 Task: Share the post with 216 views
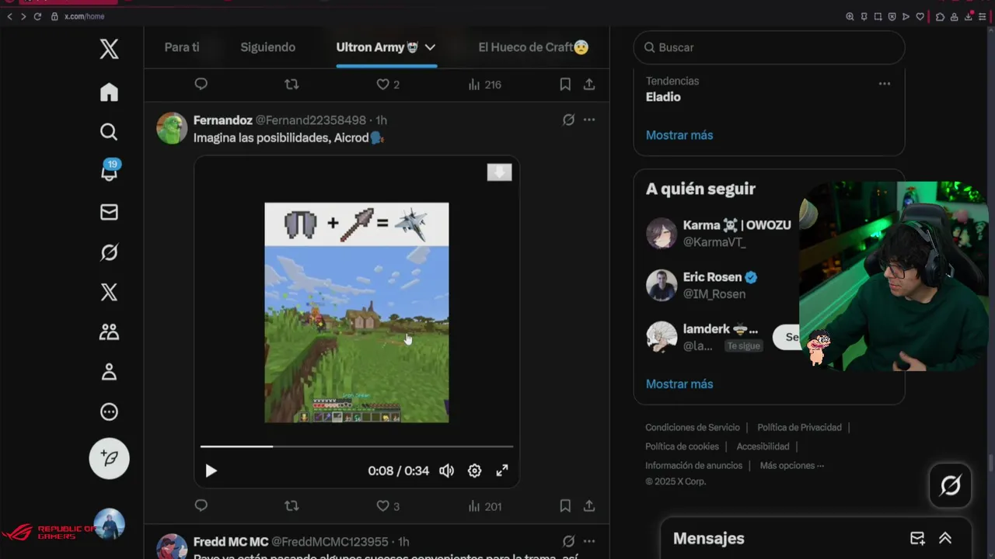[x=589, y=84]
